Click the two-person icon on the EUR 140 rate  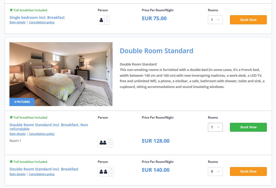[103, 172]
